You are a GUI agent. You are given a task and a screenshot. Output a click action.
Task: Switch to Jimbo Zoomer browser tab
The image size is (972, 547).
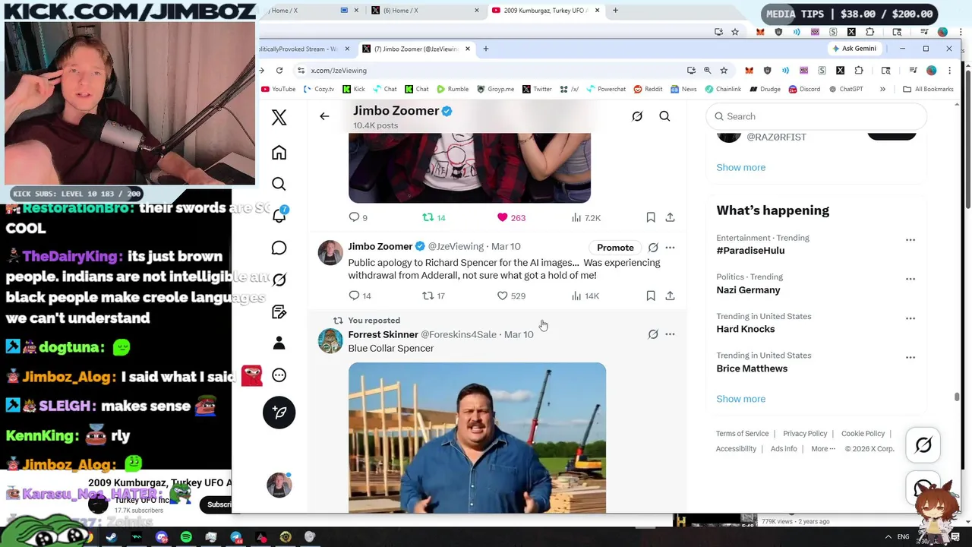[416, 49]
